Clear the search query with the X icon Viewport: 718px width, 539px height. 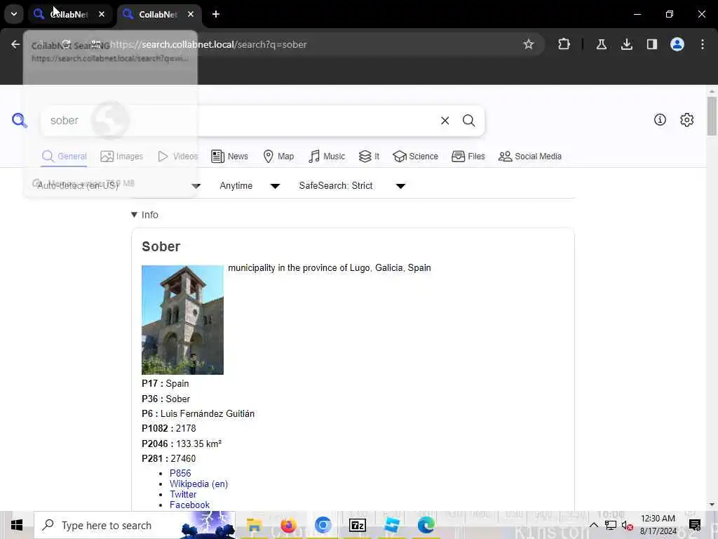(445, 121)
